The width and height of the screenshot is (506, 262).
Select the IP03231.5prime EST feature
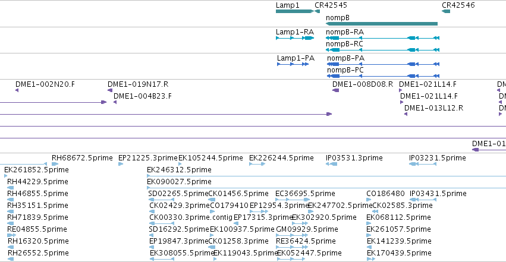coord(423,164)
